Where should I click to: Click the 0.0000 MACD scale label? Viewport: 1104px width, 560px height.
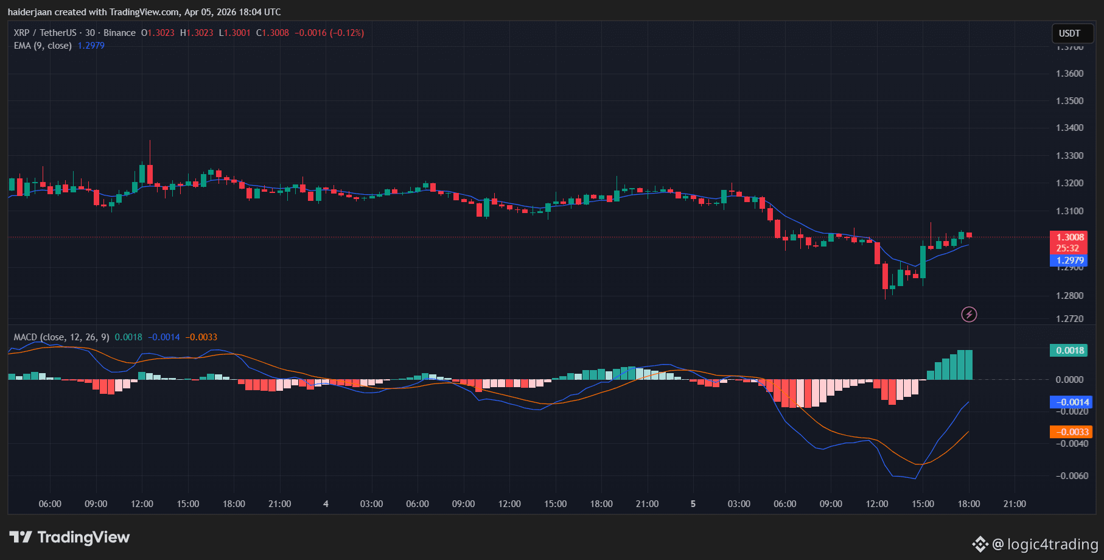click(x=1070, y=380)
